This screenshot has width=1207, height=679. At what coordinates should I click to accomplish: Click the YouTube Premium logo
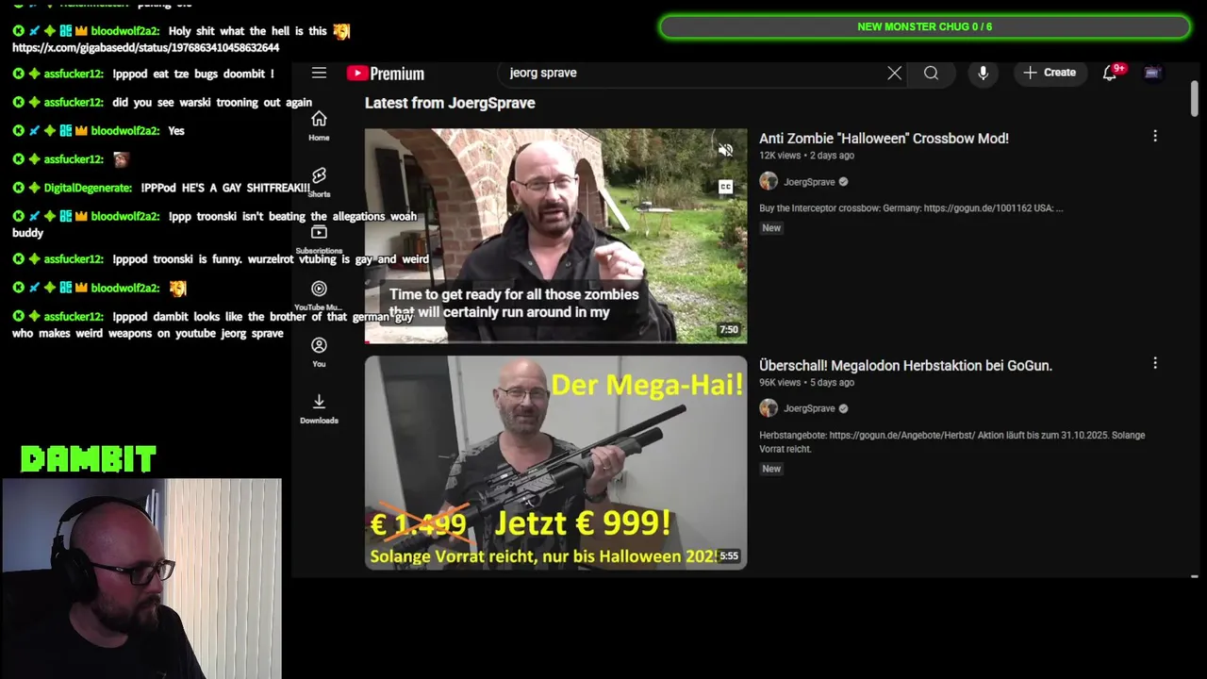click(x=385, y=74)
